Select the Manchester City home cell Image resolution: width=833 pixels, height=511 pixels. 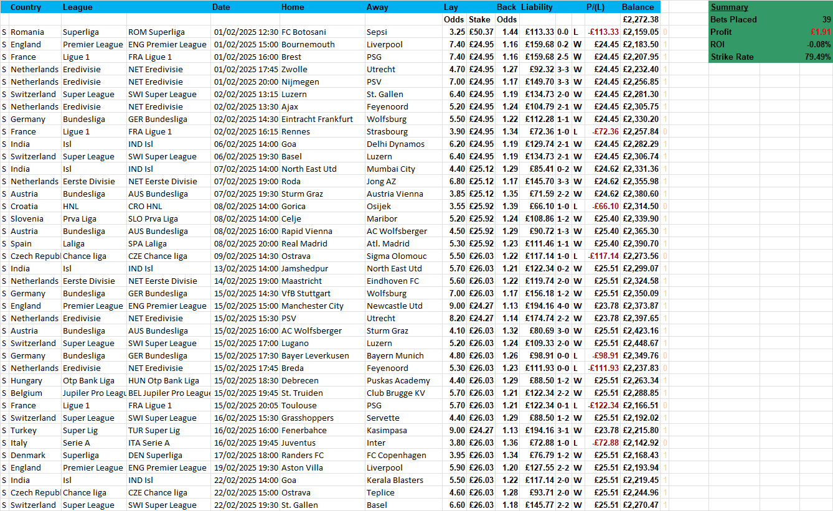322,306
